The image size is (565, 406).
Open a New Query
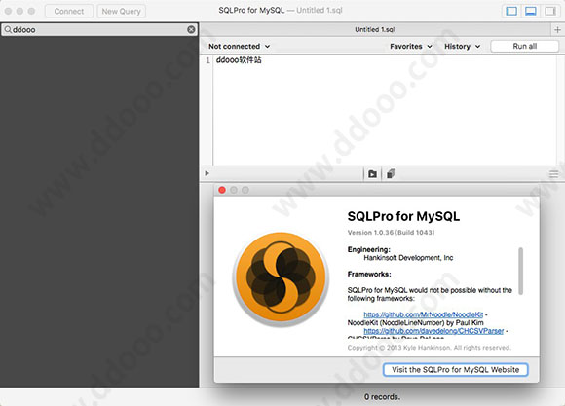pos(121,11)
